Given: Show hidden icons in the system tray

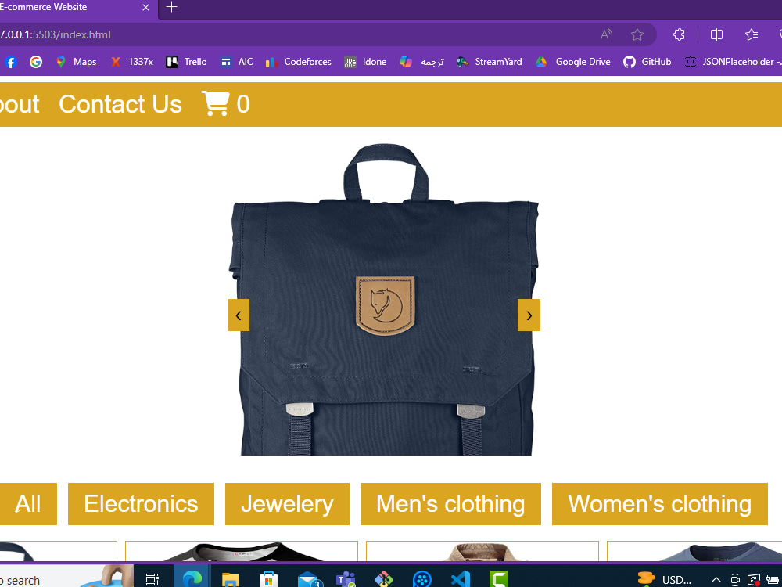Looking at the screenshot, I should (x=716, y=579).
